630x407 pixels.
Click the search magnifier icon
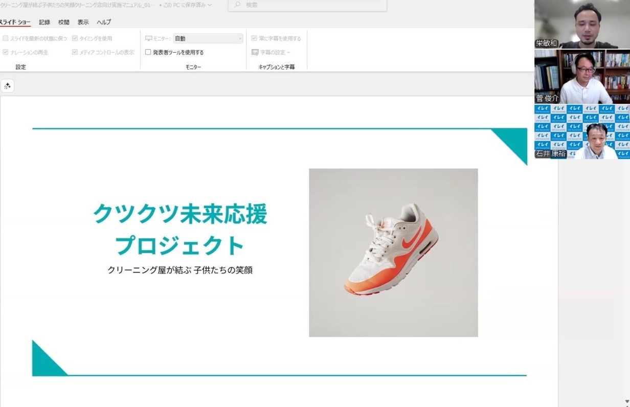(x=237, y=5)
